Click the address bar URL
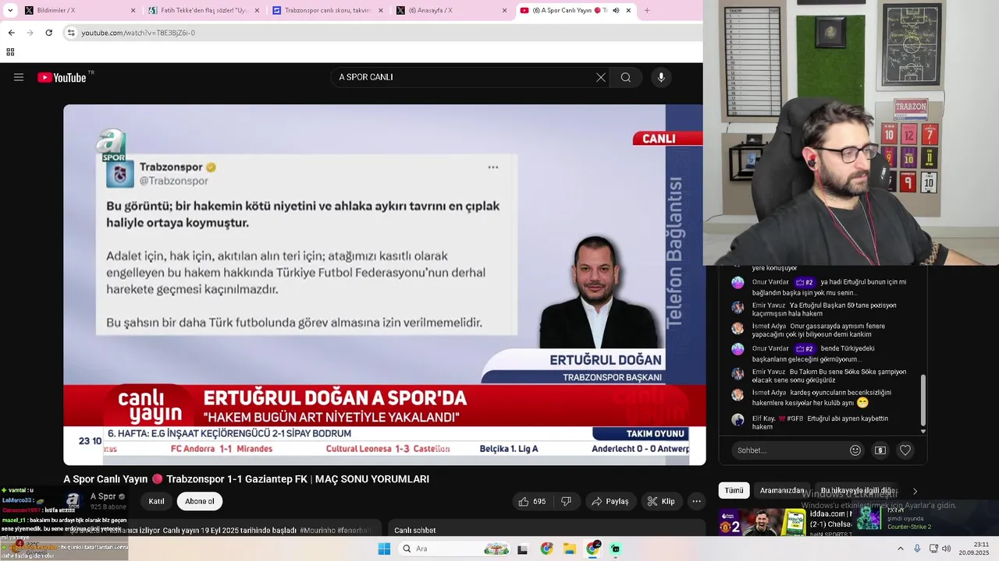 [x=138, y=33]
